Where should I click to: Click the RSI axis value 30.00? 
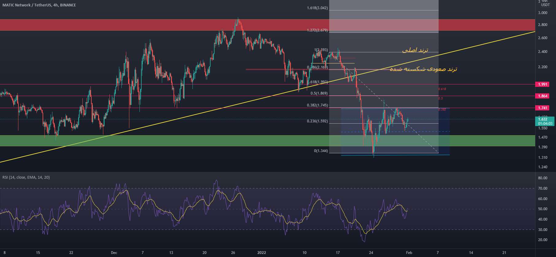(x=543, y=230)
